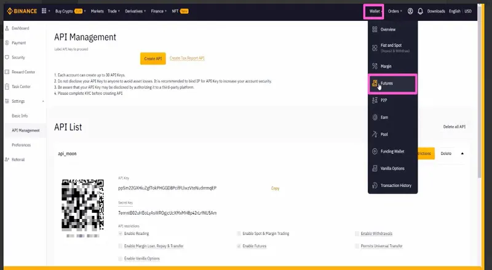Open the apps grid icon
The image size is (492, 270).
44,11
